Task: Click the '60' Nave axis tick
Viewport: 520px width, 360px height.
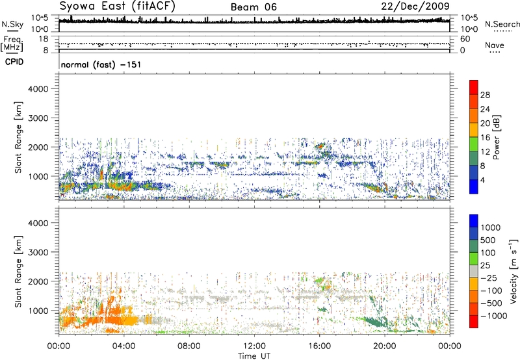Action: tap(465, 39)
